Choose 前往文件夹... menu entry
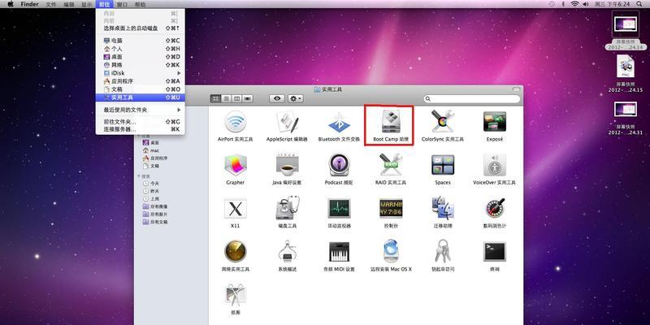 [x=140, y=122]
